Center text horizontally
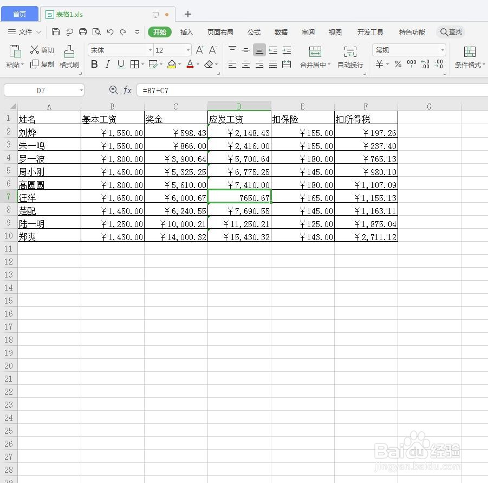Viewport: 488px width, 483px height. (x=246, y=64)
